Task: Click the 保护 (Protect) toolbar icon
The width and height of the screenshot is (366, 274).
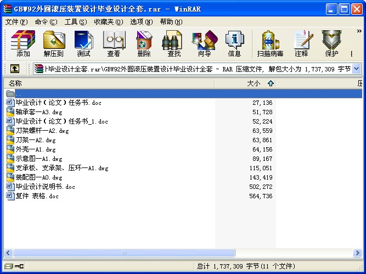Action: (331, 43)
